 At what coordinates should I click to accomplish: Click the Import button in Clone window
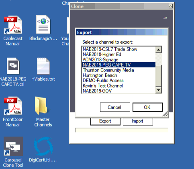(x=138, y=121)
